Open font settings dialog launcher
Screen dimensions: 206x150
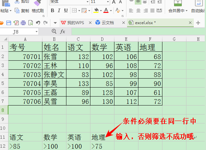(x=123, y=16)
